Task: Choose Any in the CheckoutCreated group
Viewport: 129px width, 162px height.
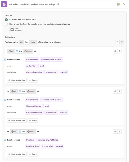Action: click(22, 91)
